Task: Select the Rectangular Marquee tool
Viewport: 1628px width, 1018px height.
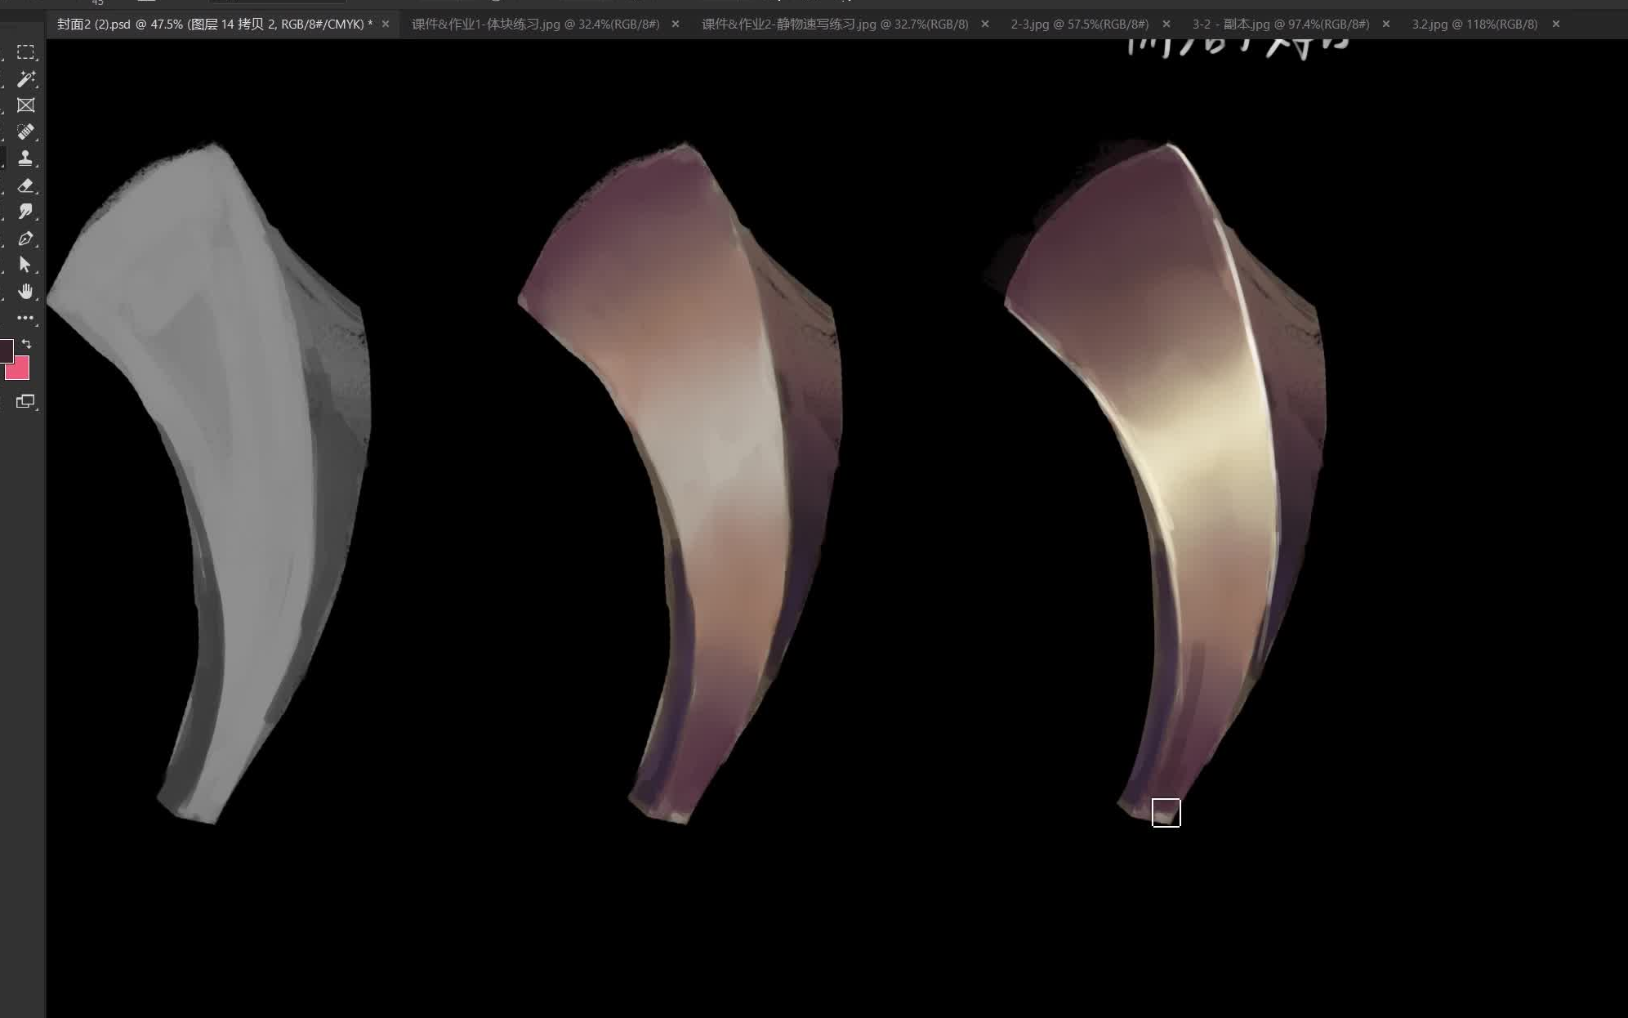Action: 25,52
